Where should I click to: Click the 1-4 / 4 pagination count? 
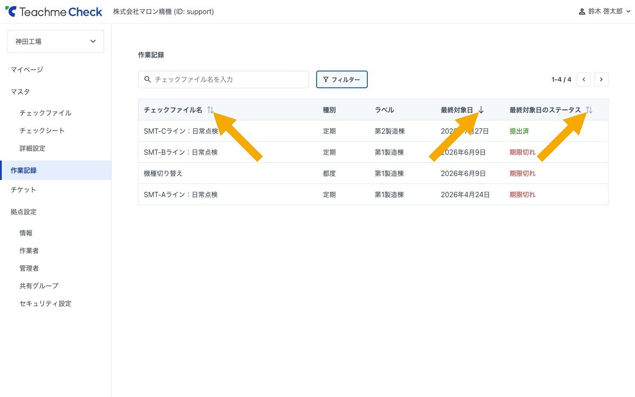pyautogui.click(x=561, y=79)
